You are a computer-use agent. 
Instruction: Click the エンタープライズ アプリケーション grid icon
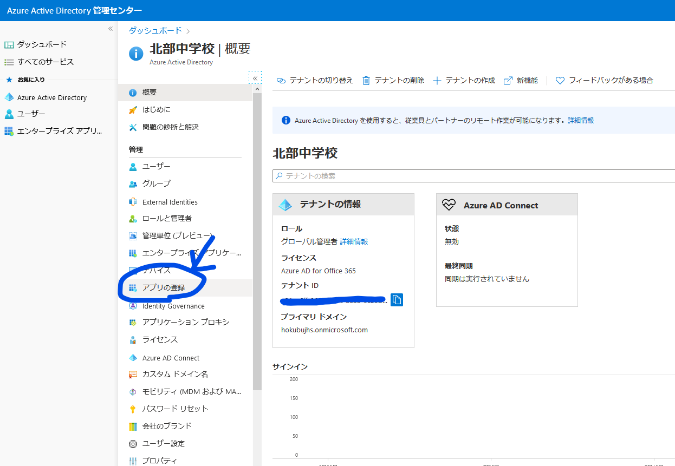pos(133,253)
